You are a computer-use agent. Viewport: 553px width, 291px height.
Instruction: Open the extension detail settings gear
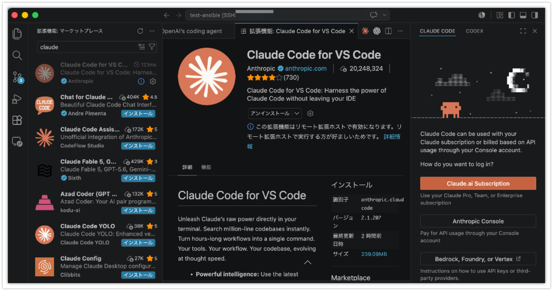click(310, 113)
